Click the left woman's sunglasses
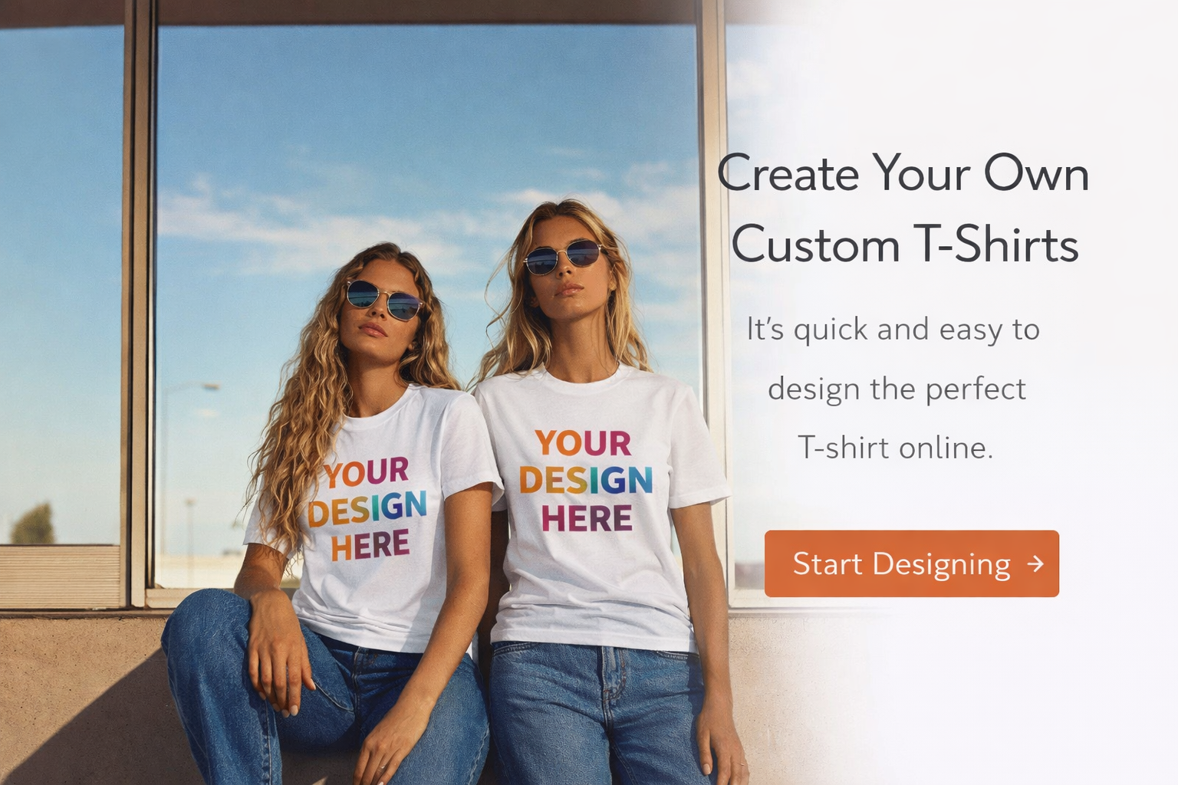Screen dimensions: 1178x785 pos(383,300)
